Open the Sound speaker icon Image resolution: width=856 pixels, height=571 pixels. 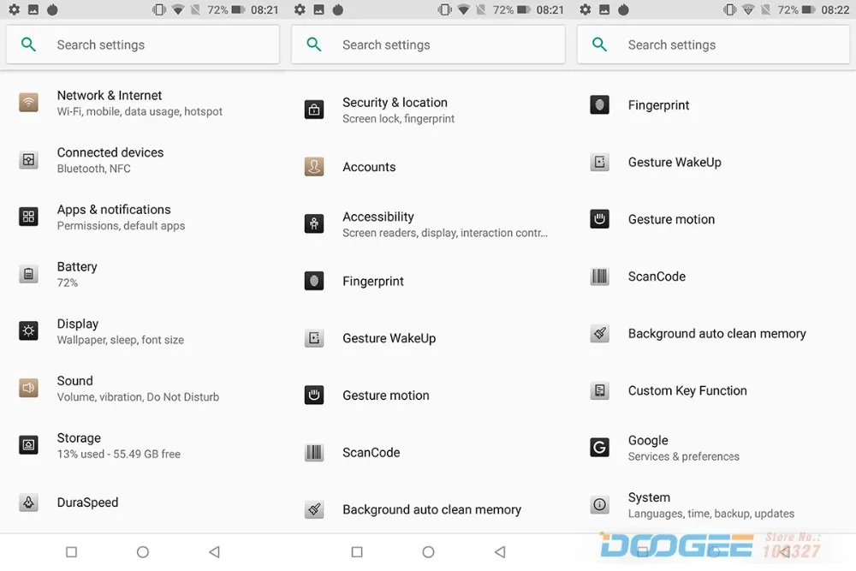[28, 388]
